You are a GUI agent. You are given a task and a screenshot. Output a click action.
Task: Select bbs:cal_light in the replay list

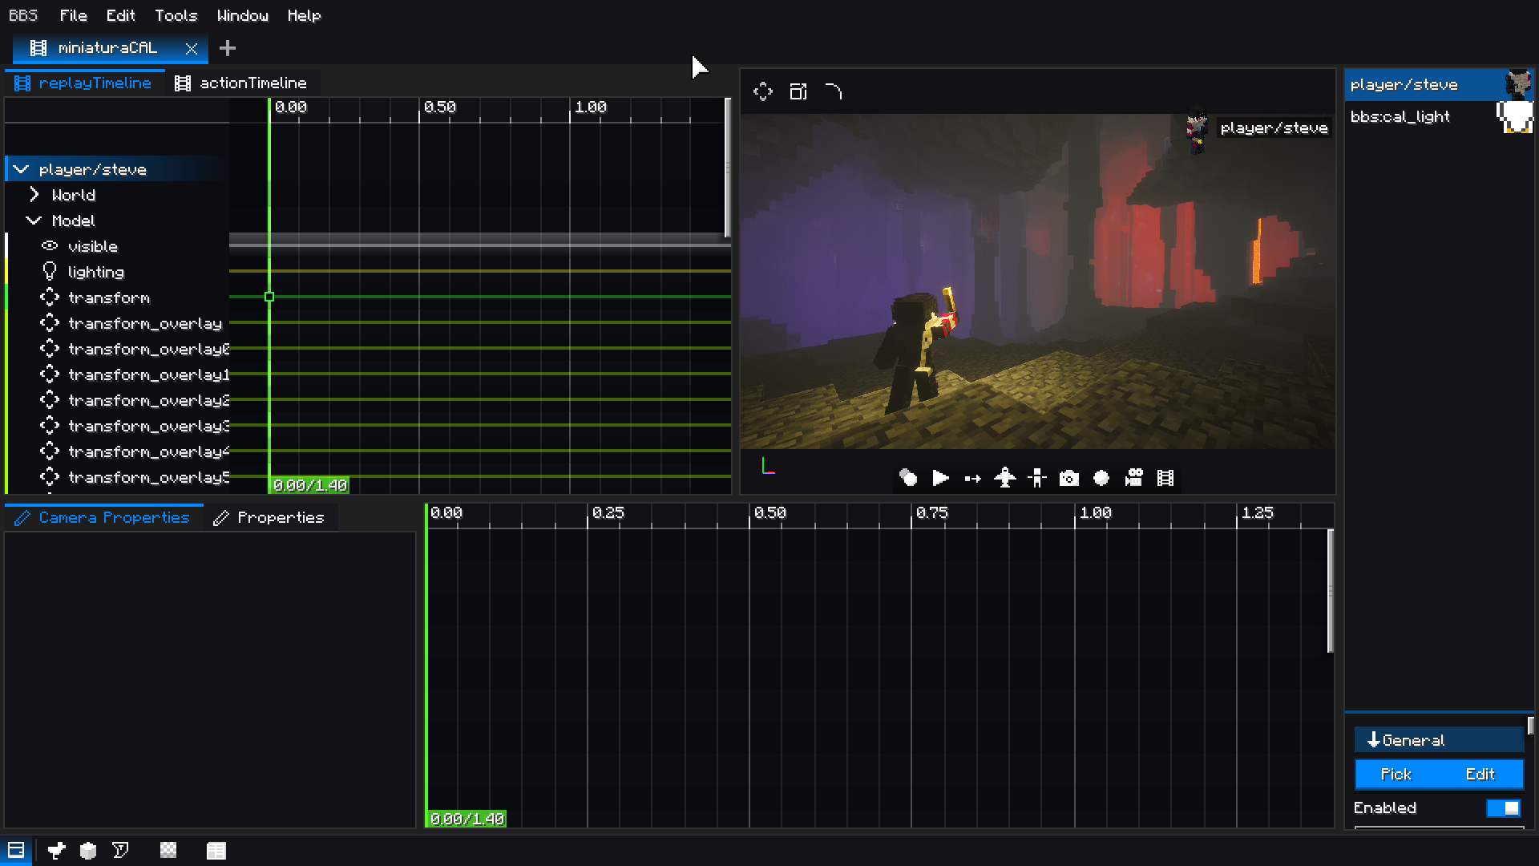pos(1439,116)
